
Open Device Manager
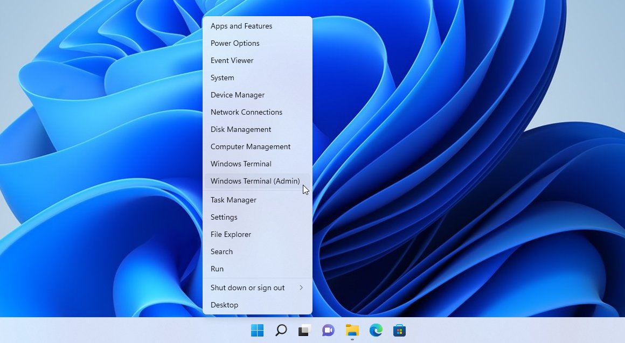click(258, 95)
